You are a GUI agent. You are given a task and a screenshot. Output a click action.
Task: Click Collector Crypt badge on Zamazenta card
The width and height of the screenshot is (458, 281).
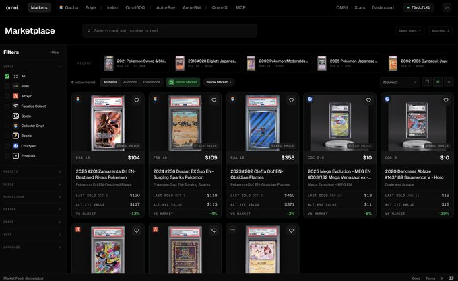point(78,99)
